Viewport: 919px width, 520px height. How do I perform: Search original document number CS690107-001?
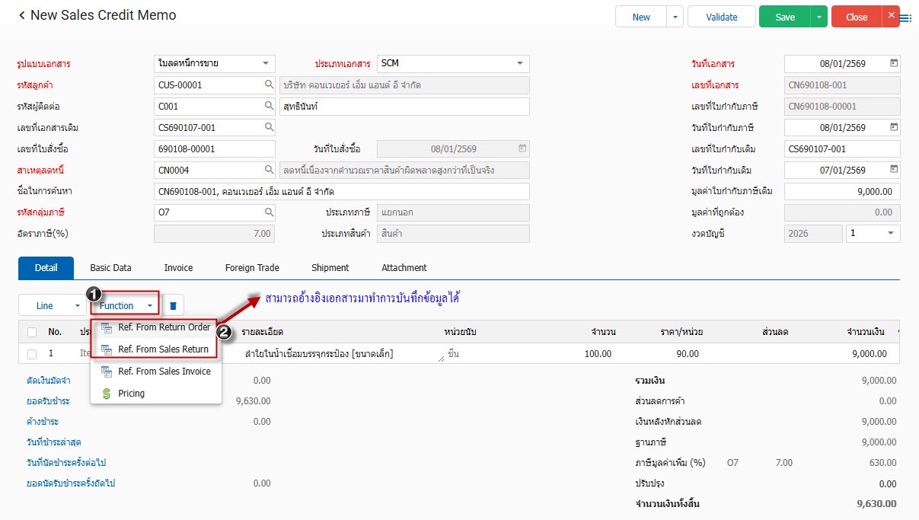[x=269, y=127]
